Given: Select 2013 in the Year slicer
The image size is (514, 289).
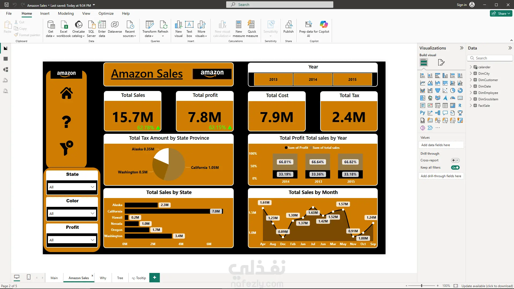Looking at the screenshot, I should click(273, 79).
